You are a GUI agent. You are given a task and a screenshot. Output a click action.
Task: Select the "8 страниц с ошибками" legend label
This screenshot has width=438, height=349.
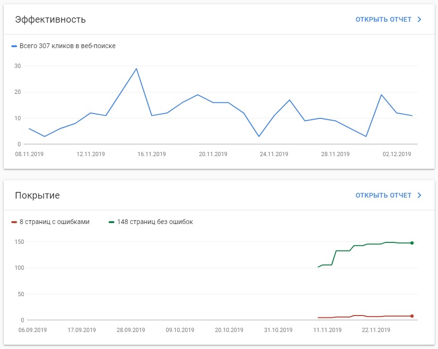pos(54,222)
